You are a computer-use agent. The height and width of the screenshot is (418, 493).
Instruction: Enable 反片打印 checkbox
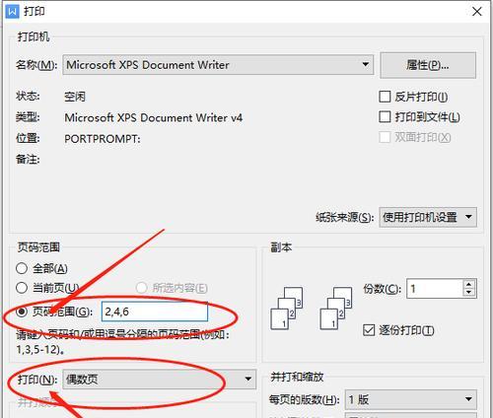click(x=385, y=97)
